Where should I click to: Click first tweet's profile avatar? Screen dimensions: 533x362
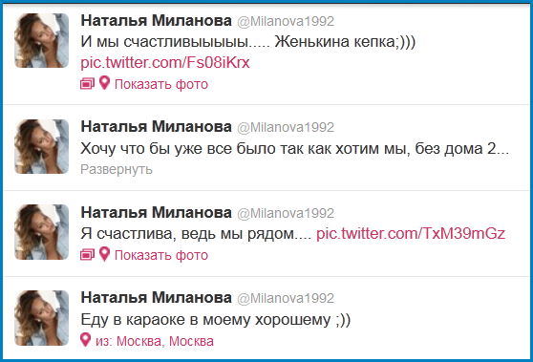[41, 40]
